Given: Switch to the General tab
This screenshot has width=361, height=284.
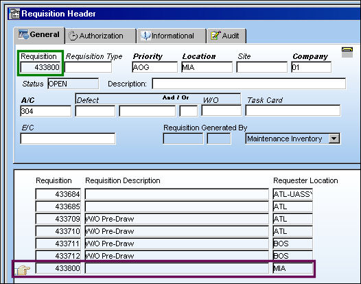Looking at the screenshot, I should [39, 35].
